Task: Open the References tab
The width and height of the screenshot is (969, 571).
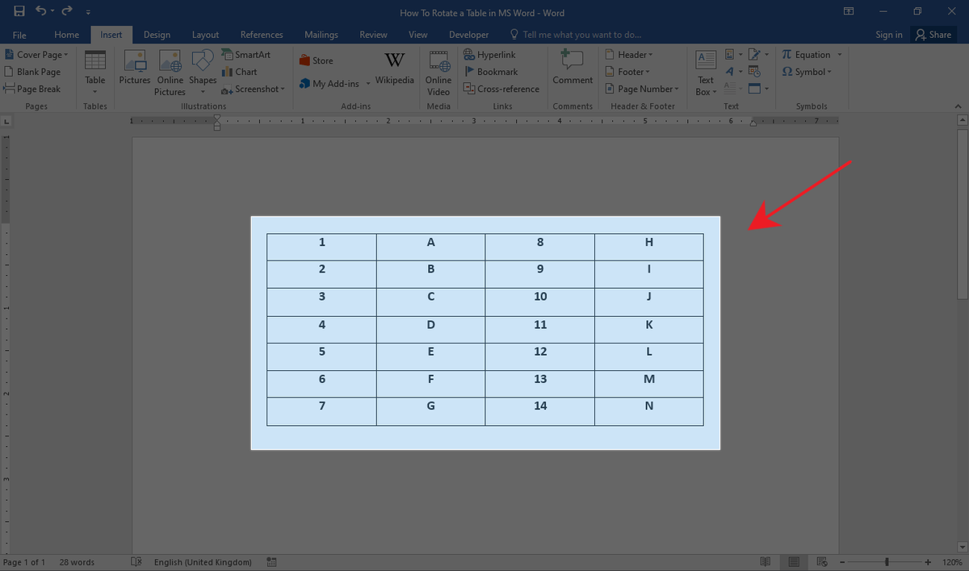Action: (x=262, y=35)
